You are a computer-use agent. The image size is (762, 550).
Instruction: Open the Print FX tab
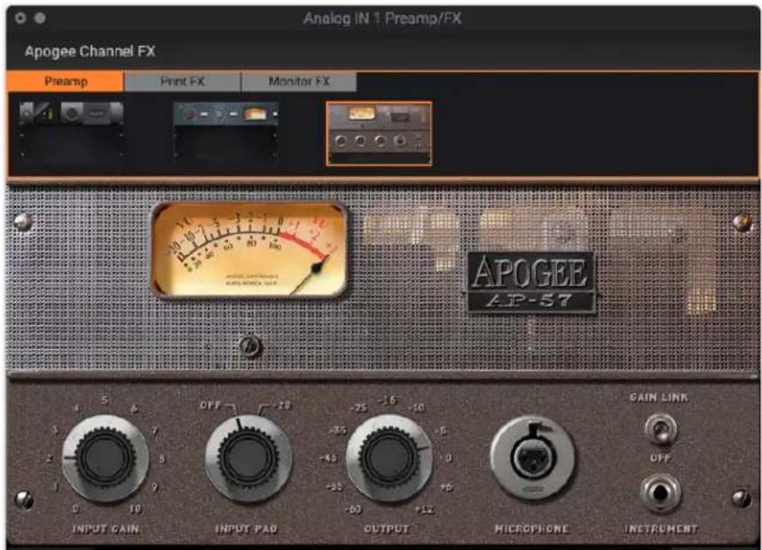[x=182, y=81]
